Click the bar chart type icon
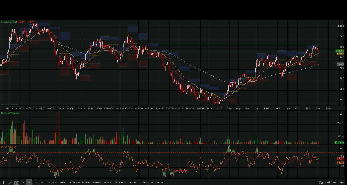 point(327,182)
